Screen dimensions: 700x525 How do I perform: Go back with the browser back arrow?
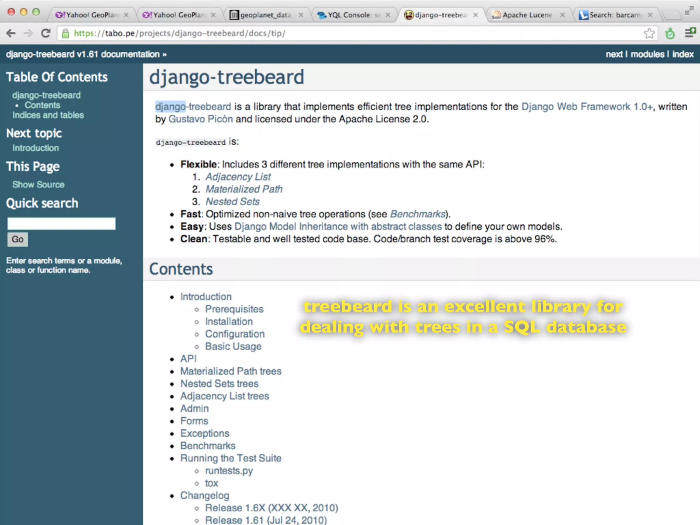[11, 33]
